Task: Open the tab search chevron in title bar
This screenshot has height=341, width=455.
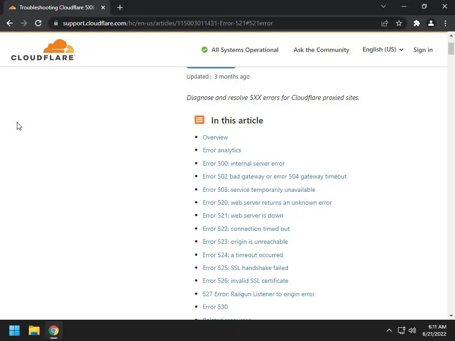Action: [x=383, y=6]
